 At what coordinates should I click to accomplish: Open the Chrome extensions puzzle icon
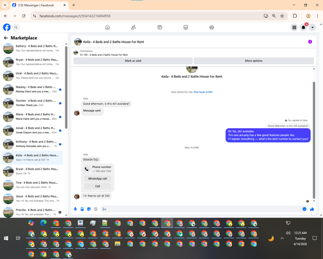pyautogui.click(x=295, y=16)
